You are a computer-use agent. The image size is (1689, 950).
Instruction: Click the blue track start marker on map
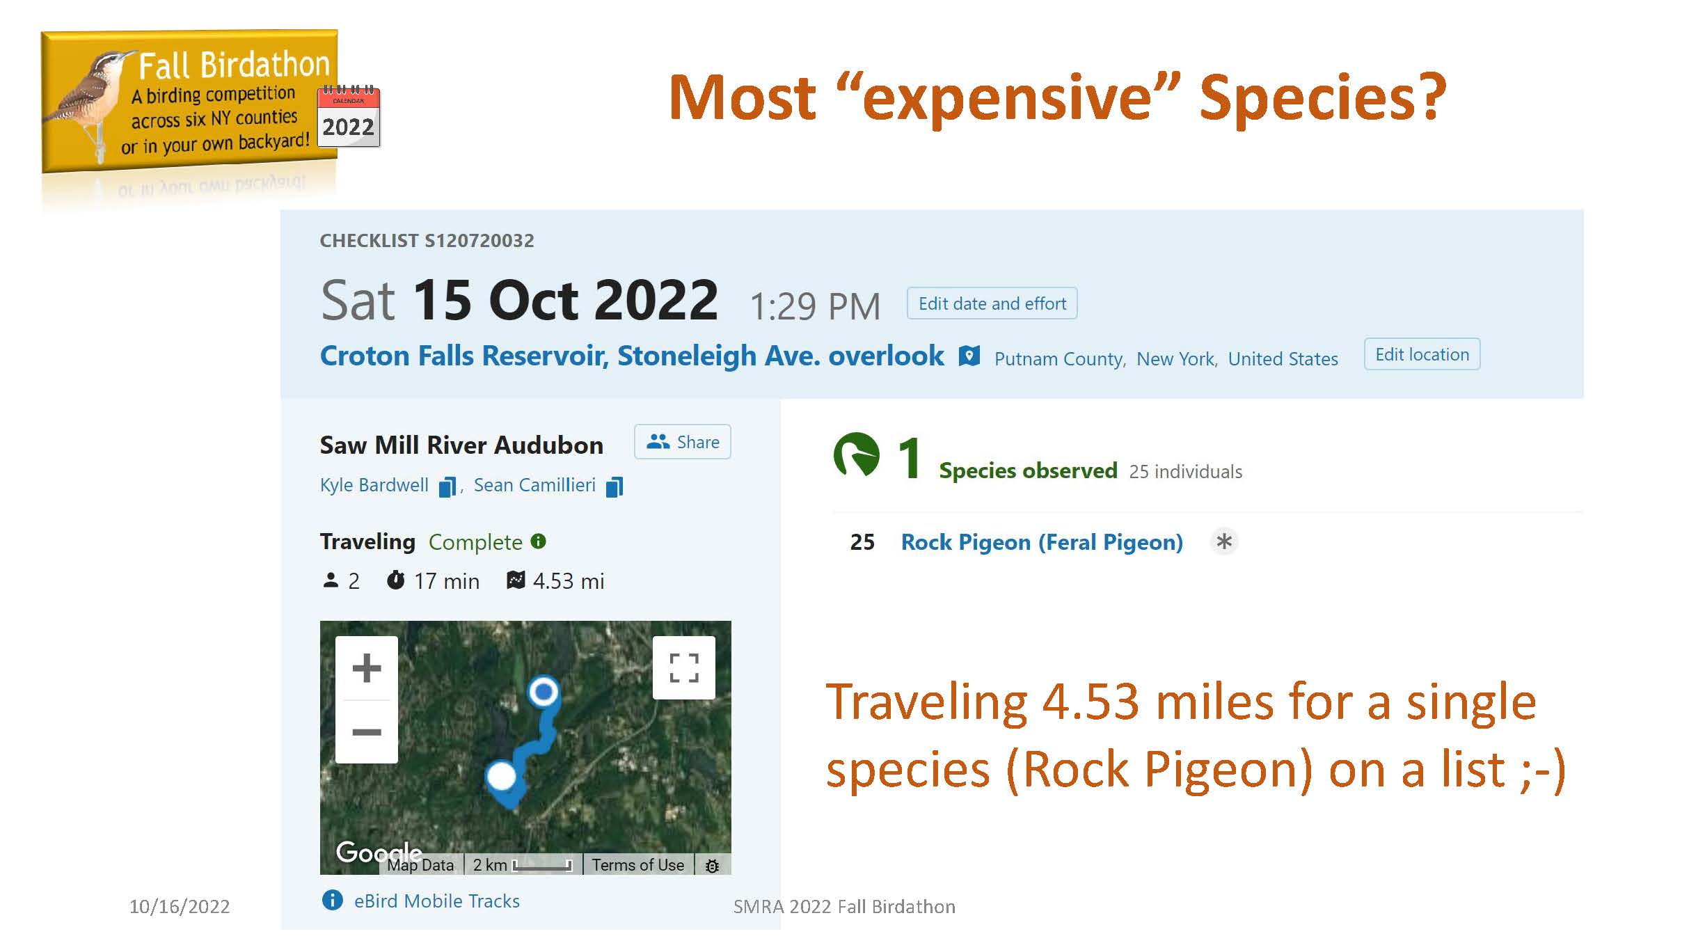[544, 692]
